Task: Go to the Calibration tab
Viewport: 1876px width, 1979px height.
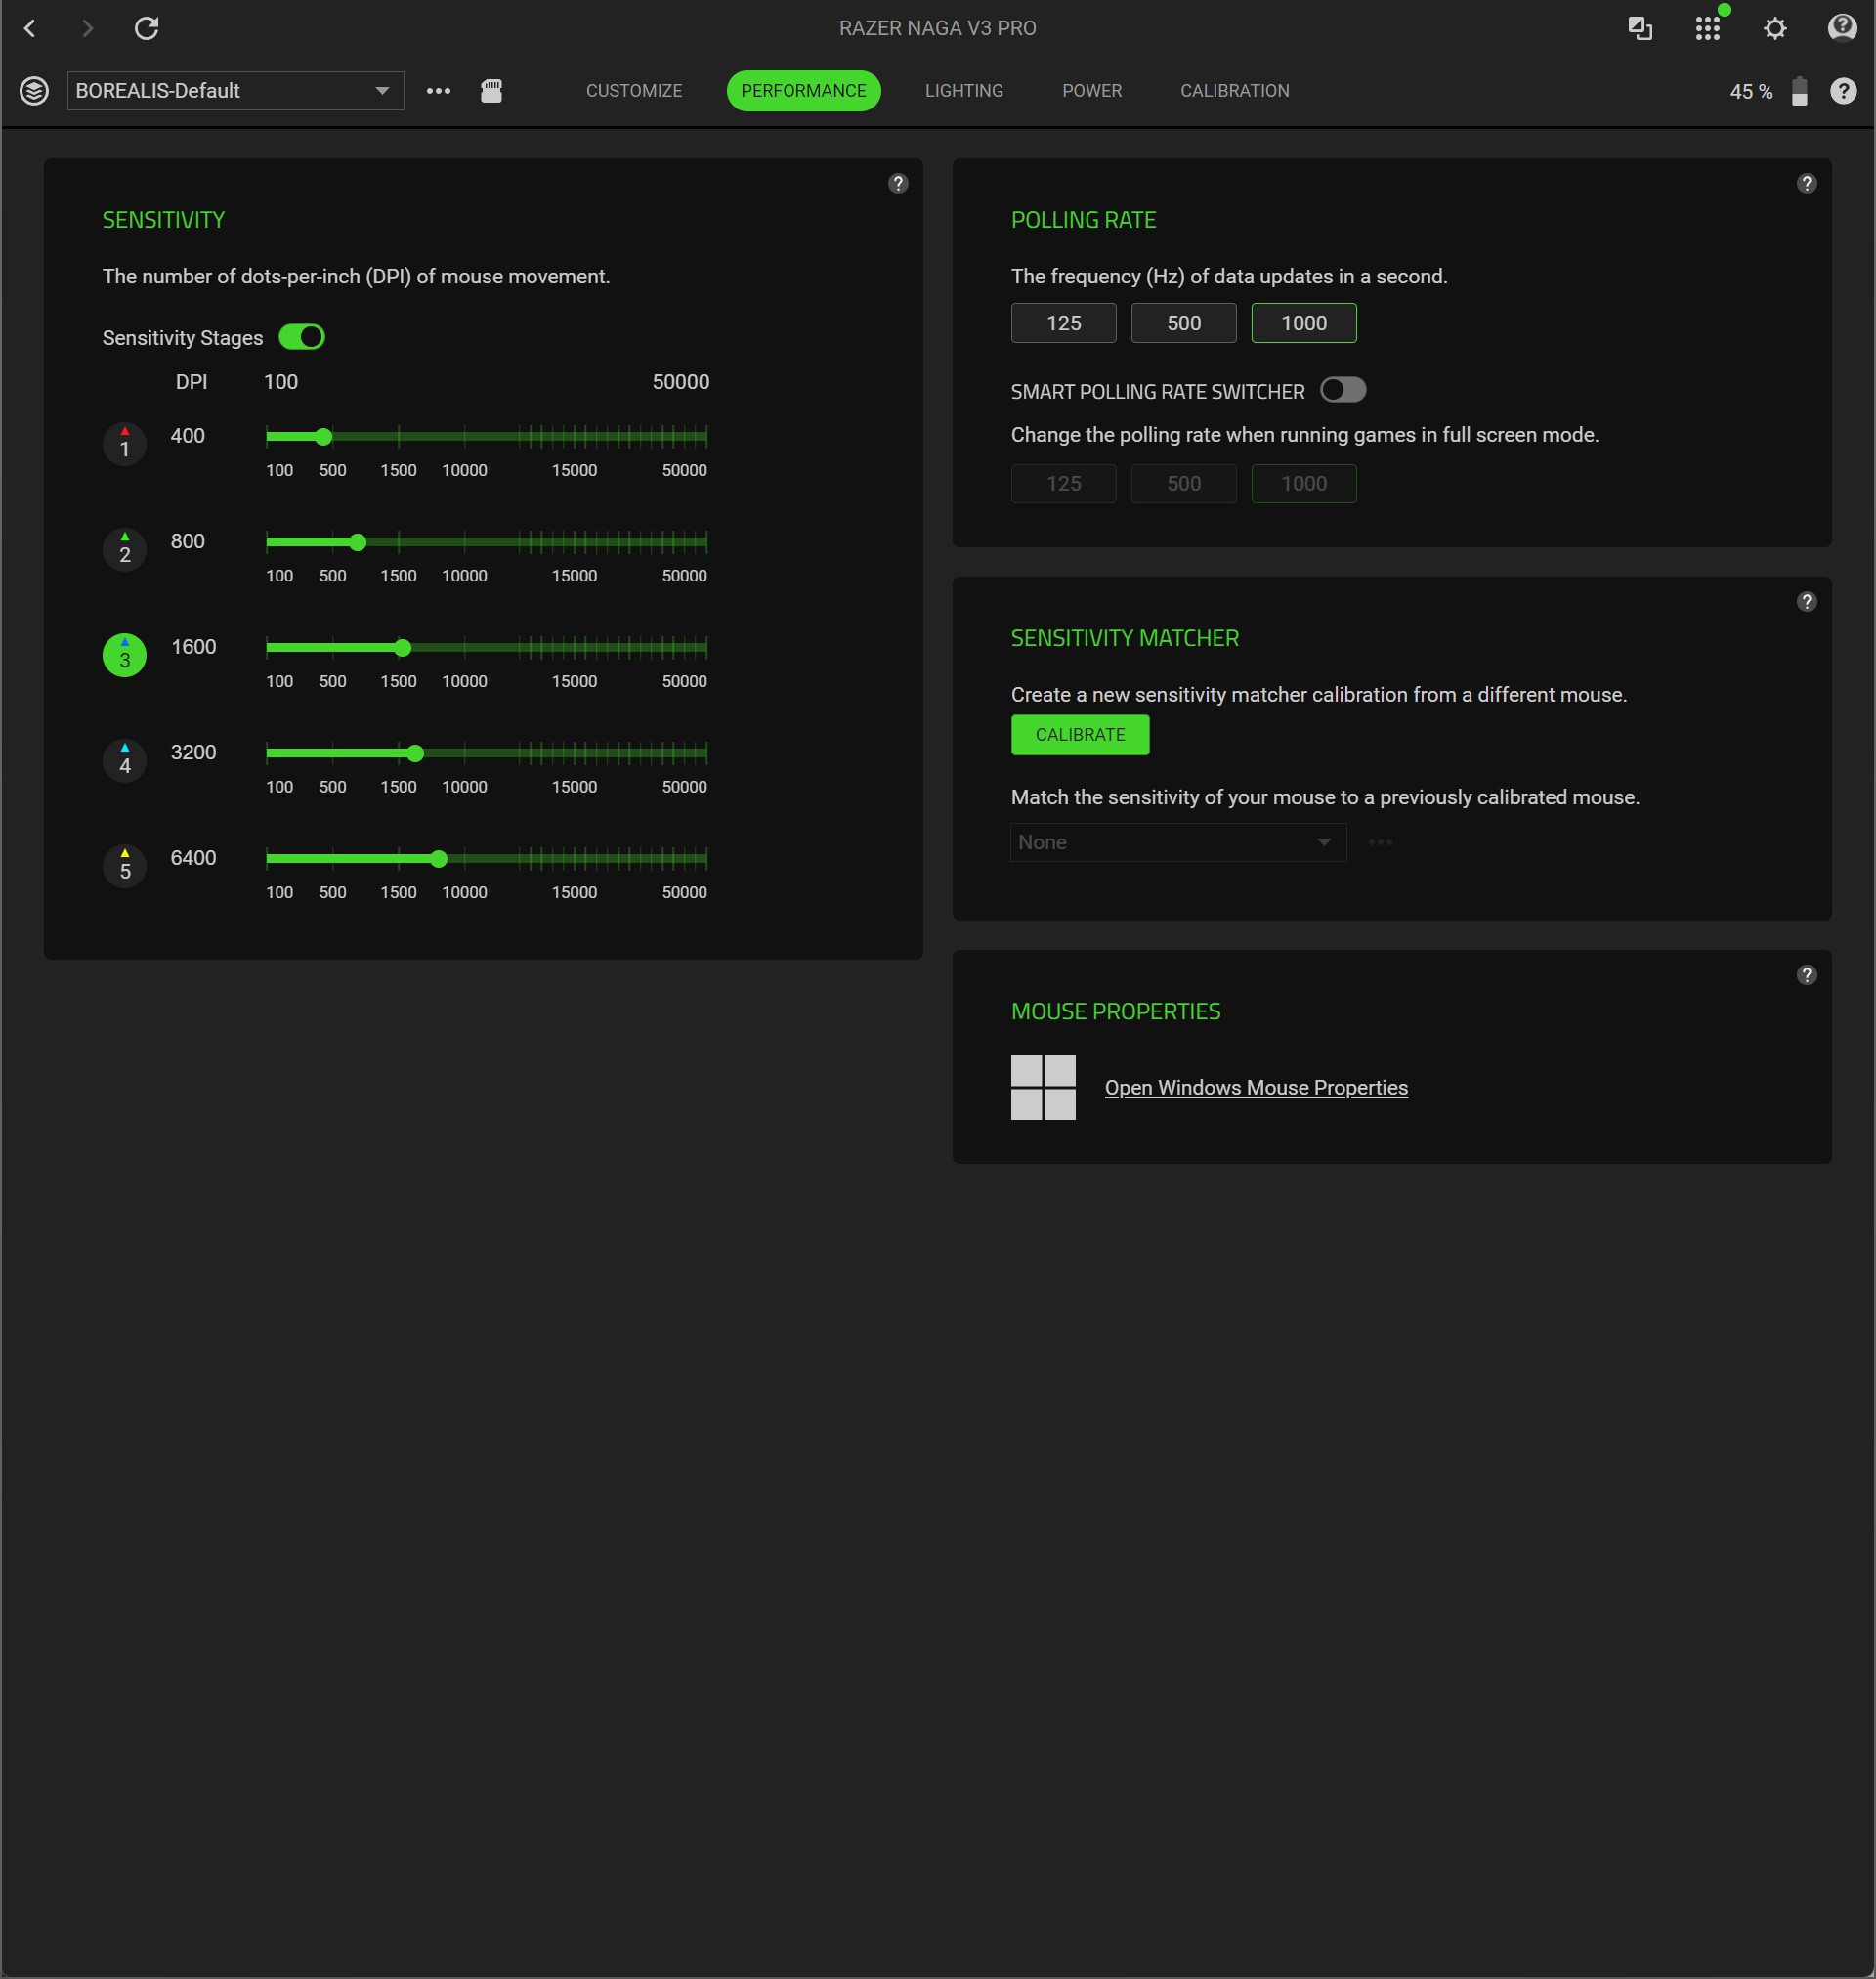Action: 1234,91
